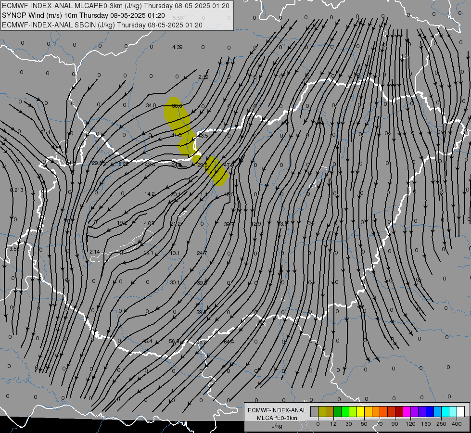Click the legend tick label 160
471x433 pixels.
[x=426, y=424]
